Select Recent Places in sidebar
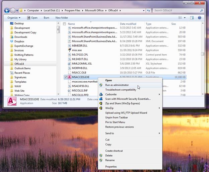Screen dimensions: 209x172 (22, 73)
